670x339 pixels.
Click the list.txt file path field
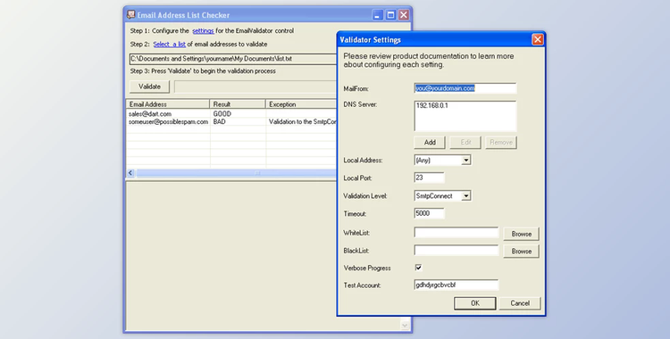click(x=233, y=59)
